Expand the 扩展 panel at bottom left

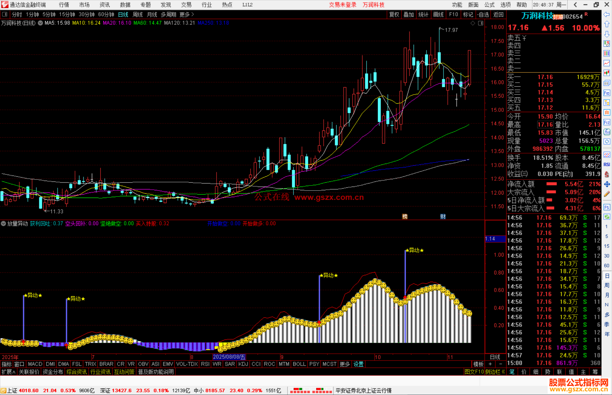[x=8, y=372]
